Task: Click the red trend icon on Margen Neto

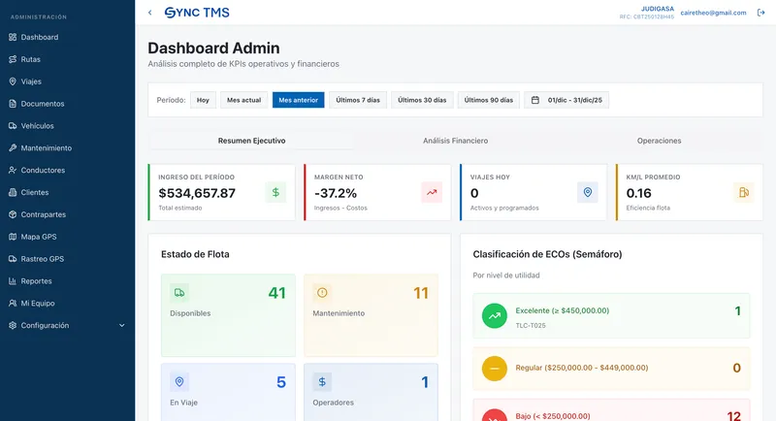Action: click(432, 192)
